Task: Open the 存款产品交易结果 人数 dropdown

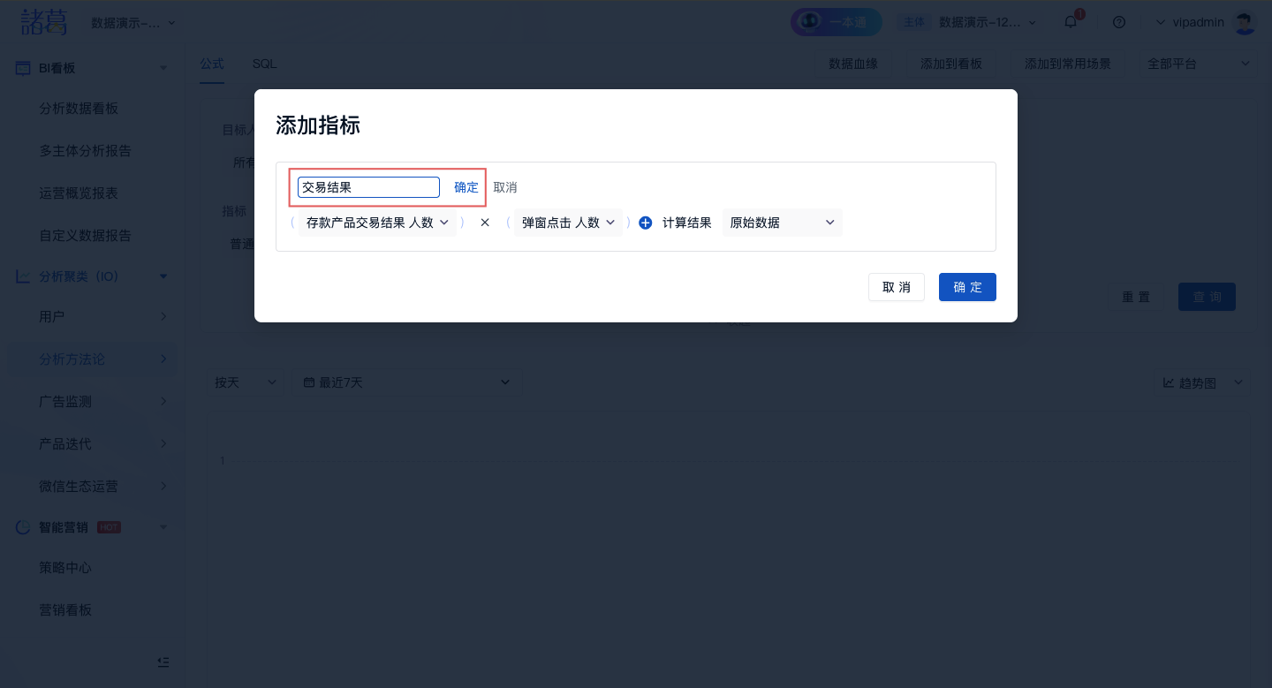Action: [x=377, y=223]
